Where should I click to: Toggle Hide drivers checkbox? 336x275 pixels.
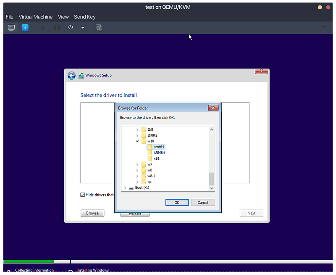click(x=82, y=195)
